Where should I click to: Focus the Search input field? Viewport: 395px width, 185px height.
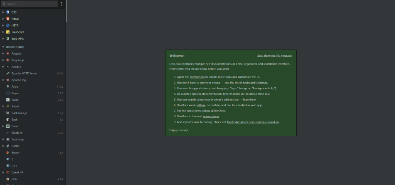(x=29, y=4)
